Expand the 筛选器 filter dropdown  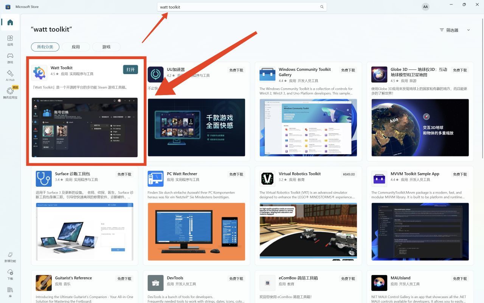click(x=455, y=30)
